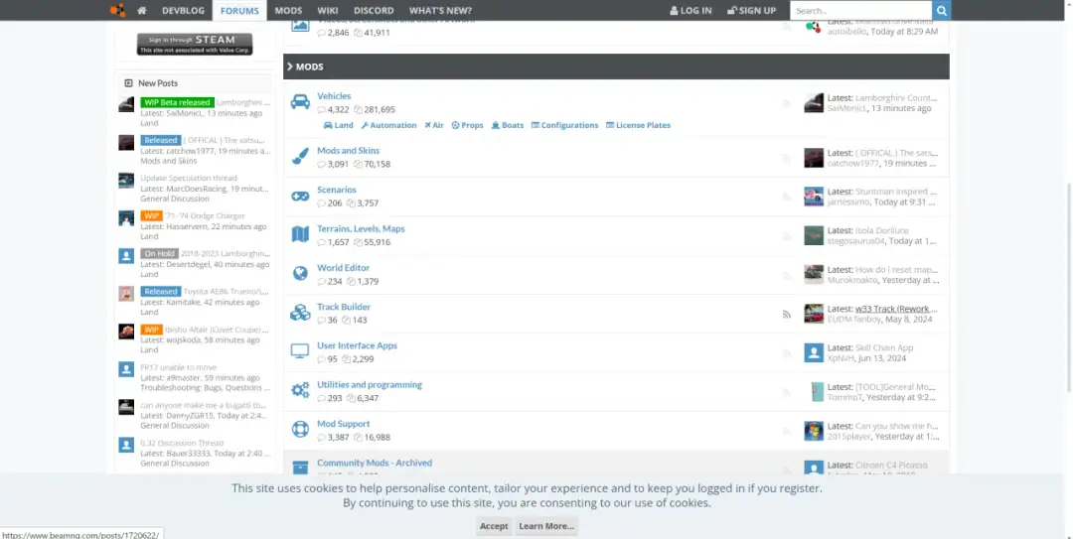Click the Learn More button
This screenshot has width=1073, height=539.
coord(545,526)
